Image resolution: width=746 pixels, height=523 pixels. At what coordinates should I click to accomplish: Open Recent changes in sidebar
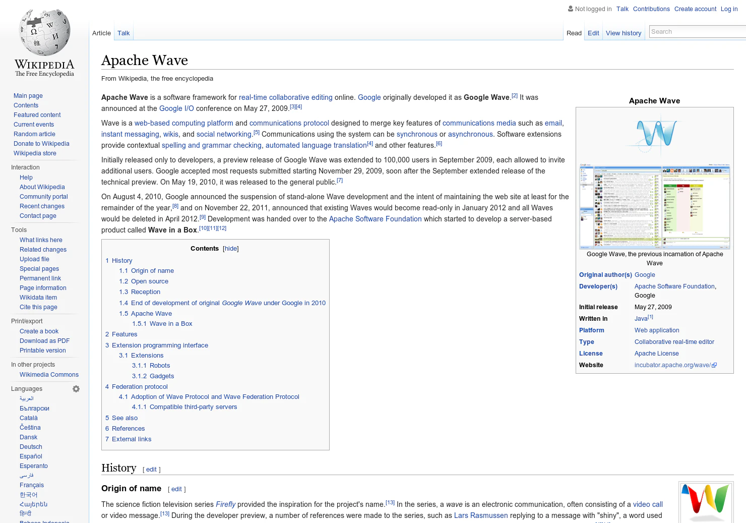pos(42,206)
